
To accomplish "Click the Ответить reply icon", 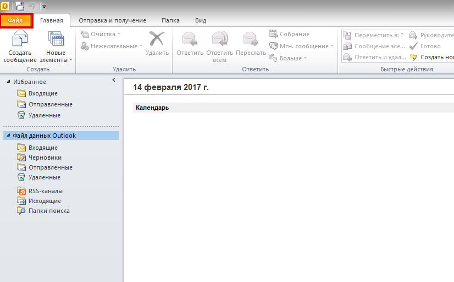I will (190, 40).
